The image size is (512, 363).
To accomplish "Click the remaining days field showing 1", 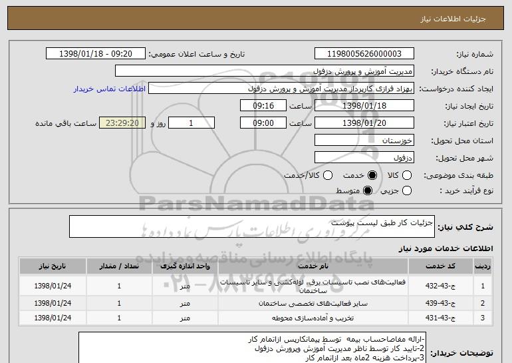I will pos(192,123).
